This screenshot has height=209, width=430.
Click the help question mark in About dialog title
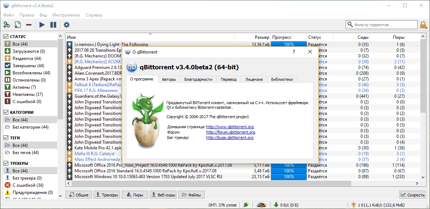294,52
